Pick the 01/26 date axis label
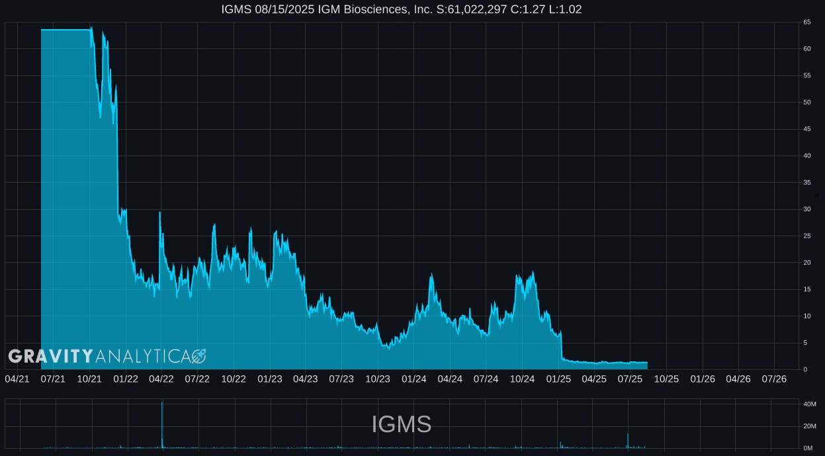Image resolution: width=825 pixels, height=456 pixels. coord(703,379)
